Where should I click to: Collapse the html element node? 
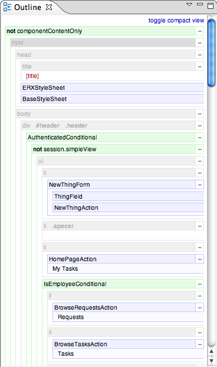click(x=200, y=43)
